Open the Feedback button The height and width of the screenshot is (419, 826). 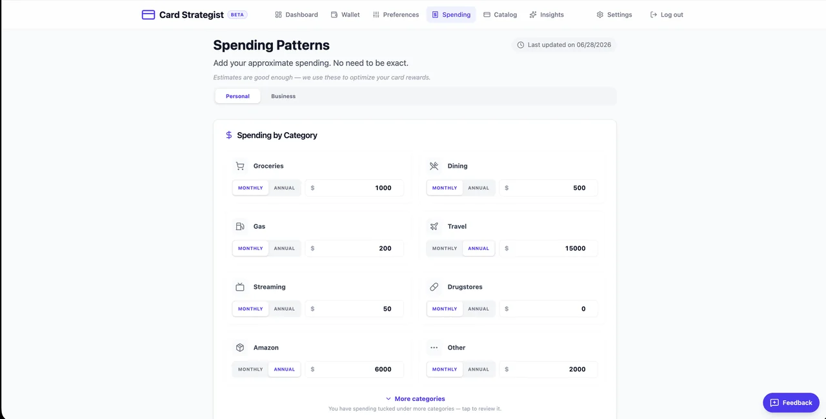click(x=791, y=403)
